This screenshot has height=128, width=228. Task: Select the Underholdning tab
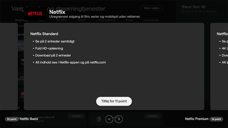(x=106, y=20)
